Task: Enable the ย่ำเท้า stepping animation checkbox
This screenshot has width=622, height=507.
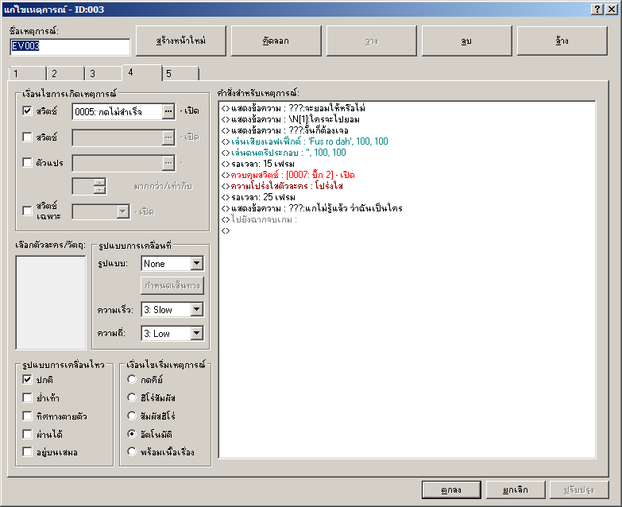Action: coord(27,397)
